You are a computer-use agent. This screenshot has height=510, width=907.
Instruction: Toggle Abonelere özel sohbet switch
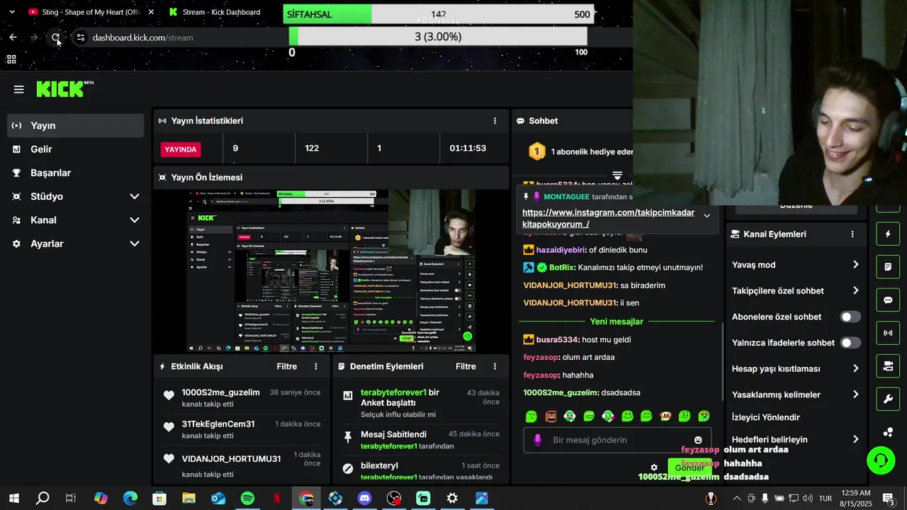click(x=850, y=317)
